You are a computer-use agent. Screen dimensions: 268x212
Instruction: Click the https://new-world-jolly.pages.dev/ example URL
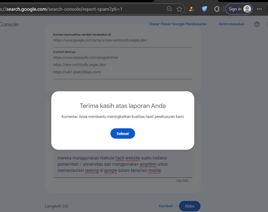80,65
